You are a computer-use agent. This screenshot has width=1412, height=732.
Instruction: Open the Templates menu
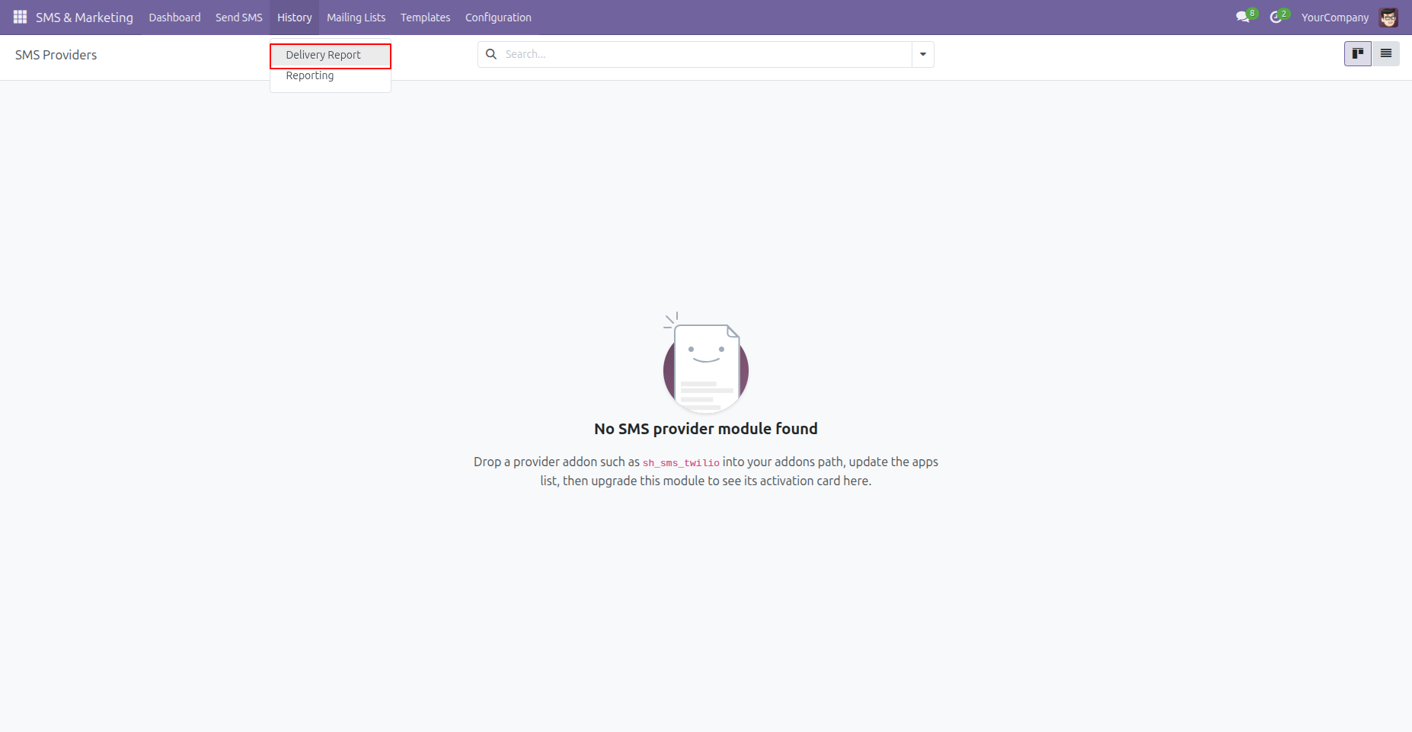coord(425,17)
